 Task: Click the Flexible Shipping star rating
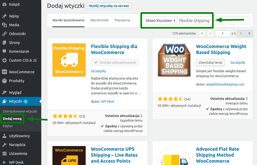pyautogui.click(x=65, y=116)
